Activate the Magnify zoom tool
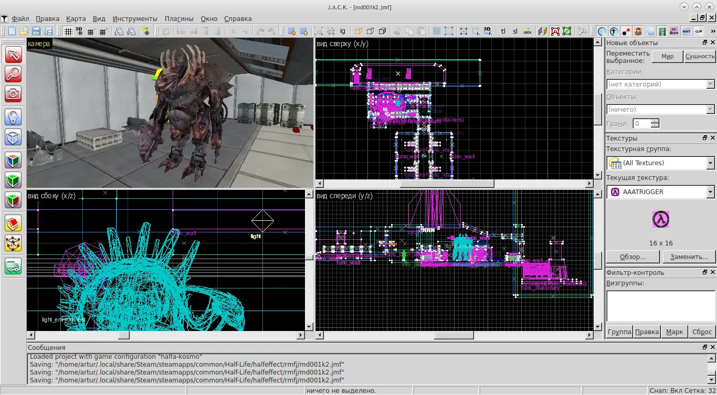Screen dimensions: 717x395 [13, 74]
